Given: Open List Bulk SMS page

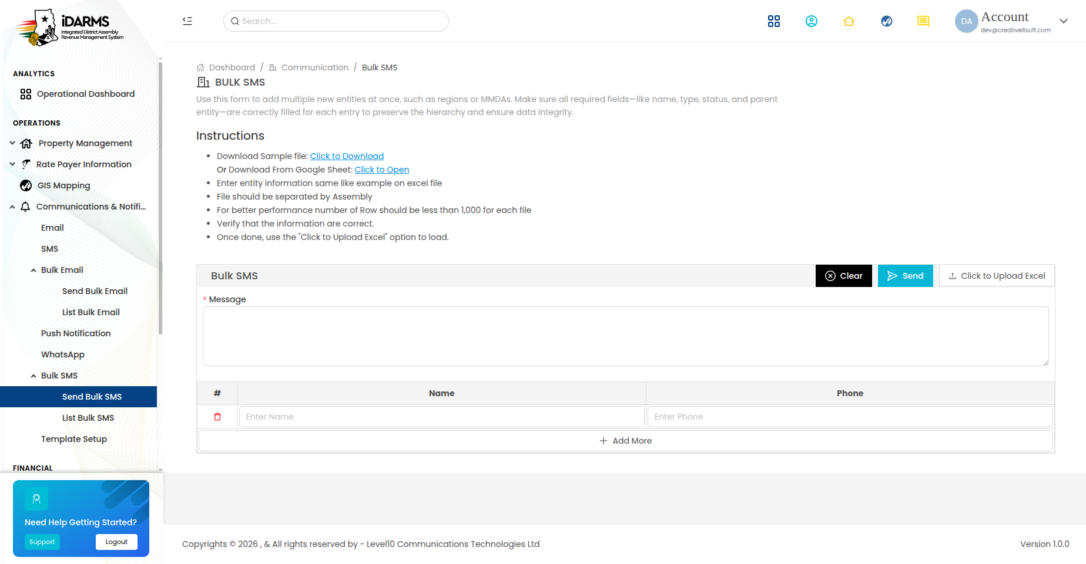Looking at the screenshot, I should (x=88, y=418).
